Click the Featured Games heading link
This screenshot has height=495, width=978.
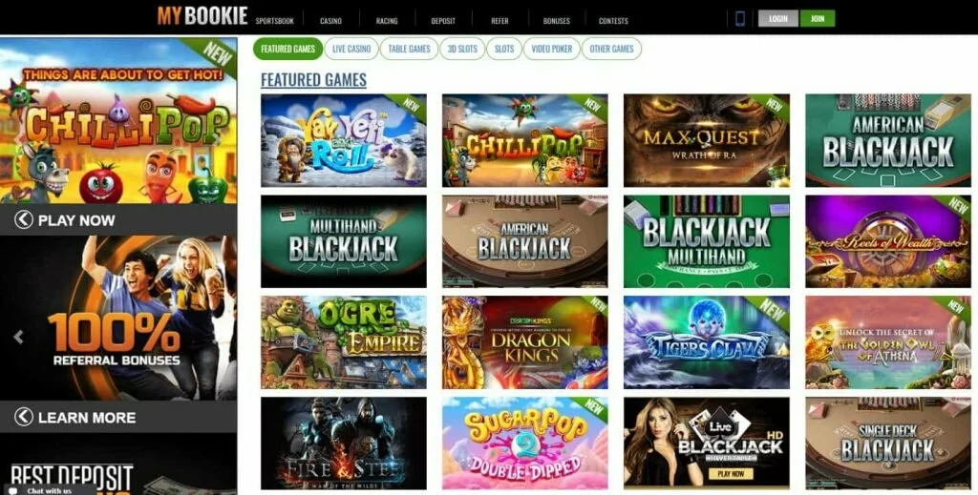click(x=313, y=80)
